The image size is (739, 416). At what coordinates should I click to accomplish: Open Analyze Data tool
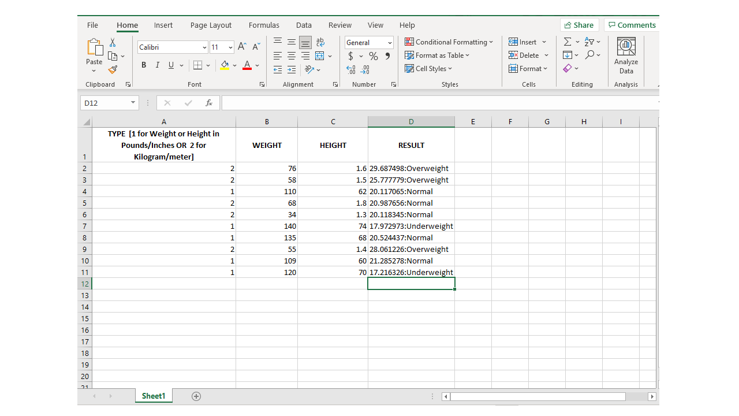click(626, 56)
